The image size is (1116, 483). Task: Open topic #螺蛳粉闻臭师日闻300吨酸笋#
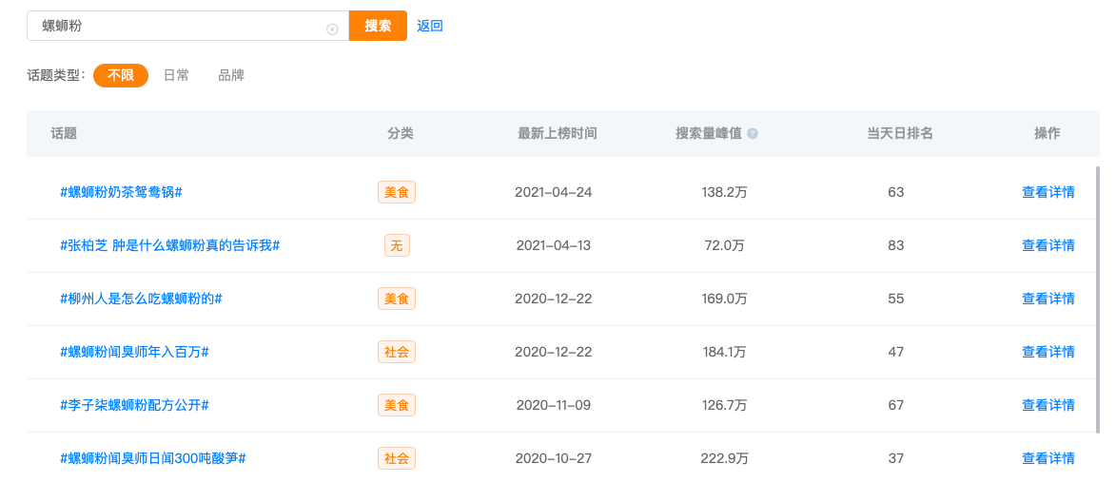[153, 459]
